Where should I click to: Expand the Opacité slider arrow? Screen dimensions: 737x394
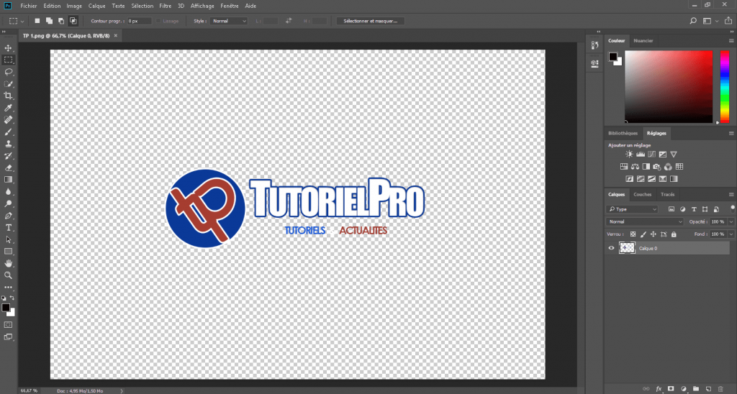pos(731,221)
